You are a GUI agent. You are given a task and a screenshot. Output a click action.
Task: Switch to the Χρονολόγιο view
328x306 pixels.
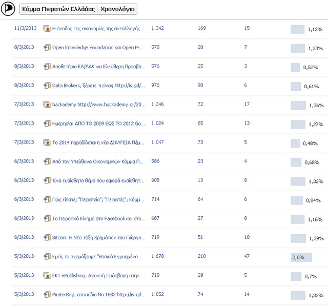(117, 9)
